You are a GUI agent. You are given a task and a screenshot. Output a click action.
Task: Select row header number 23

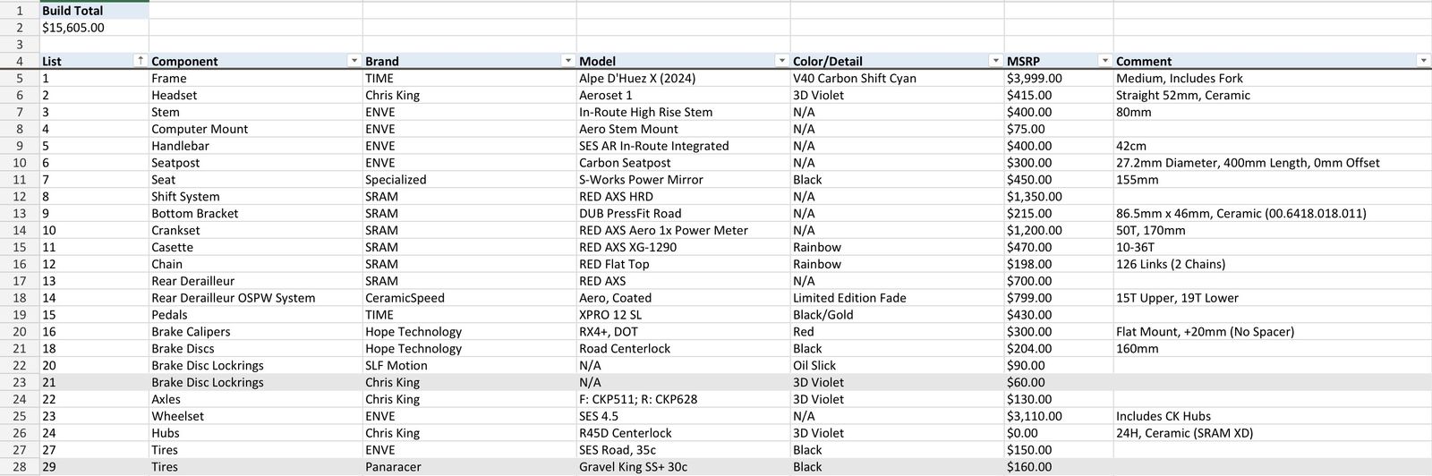click(x=19, y=382)
